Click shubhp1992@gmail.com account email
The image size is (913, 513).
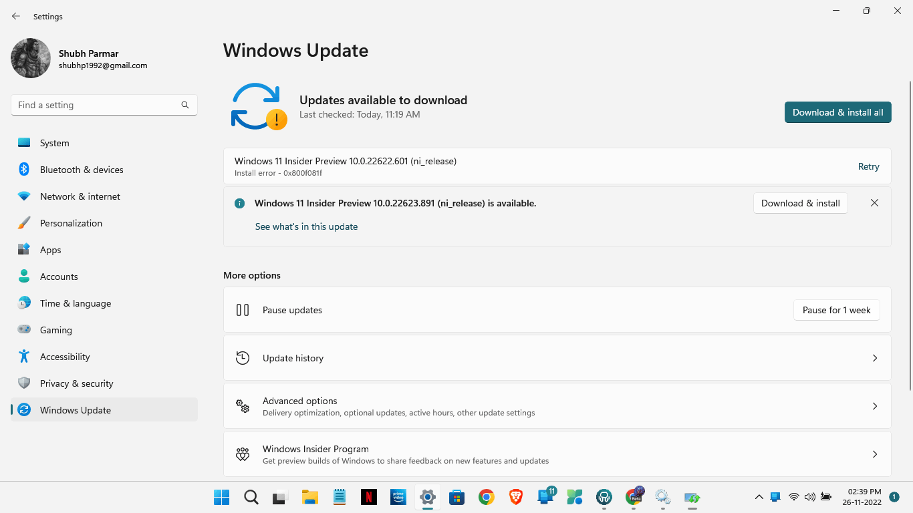(x=103, y=65)
